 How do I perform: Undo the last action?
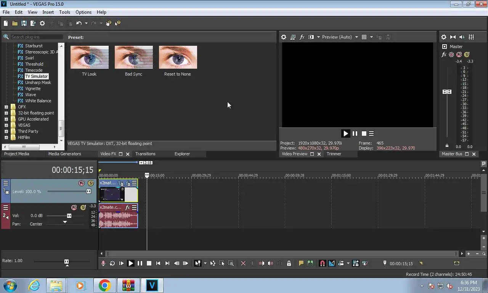point(79,23)
